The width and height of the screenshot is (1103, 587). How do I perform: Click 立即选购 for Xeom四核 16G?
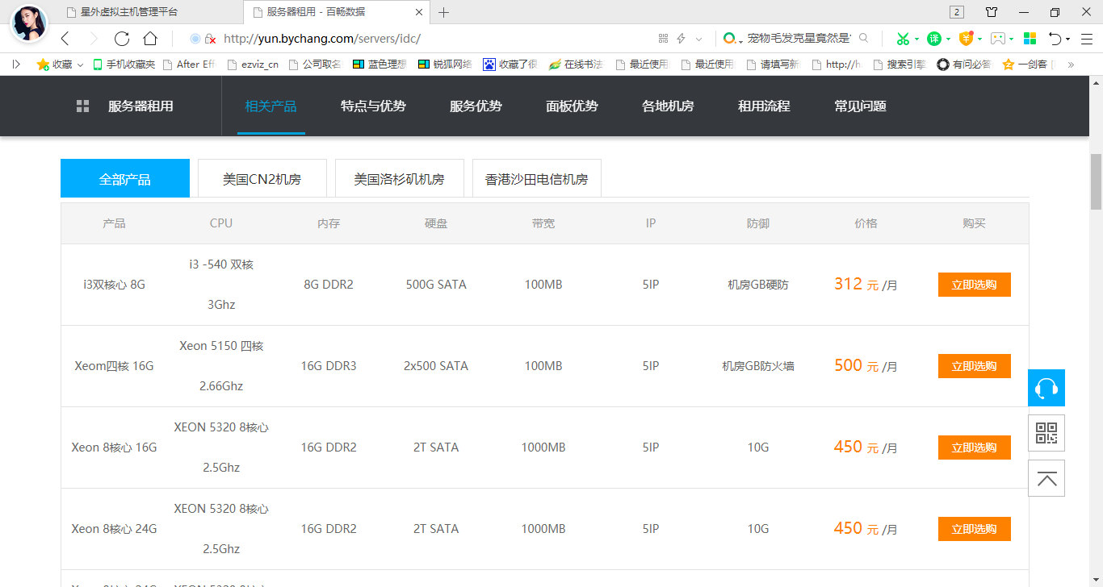(x=974, y=366)
